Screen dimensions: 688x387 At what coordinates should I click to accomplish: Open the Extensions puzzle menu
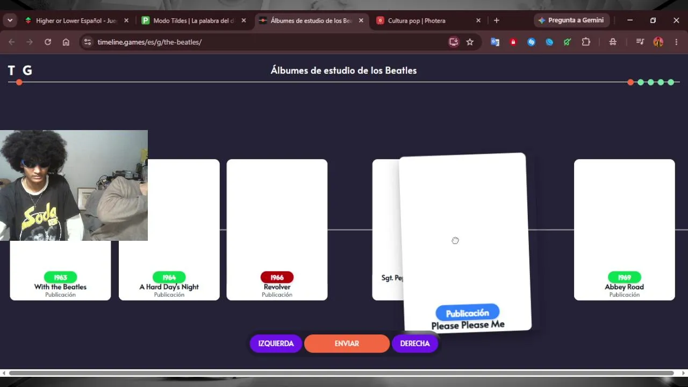click(x=586, y=42)
